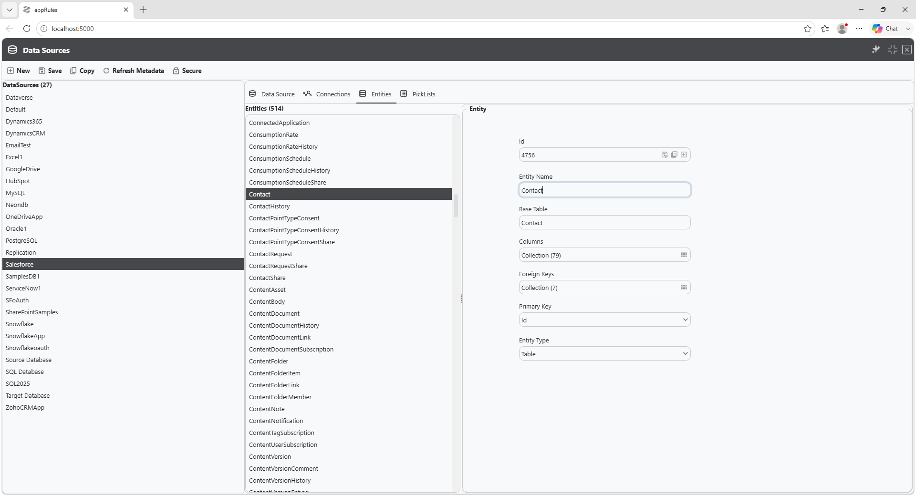Click the AI sparkle icon in header
The width and height of the screenshot is (916, 496).
[876, 50]
